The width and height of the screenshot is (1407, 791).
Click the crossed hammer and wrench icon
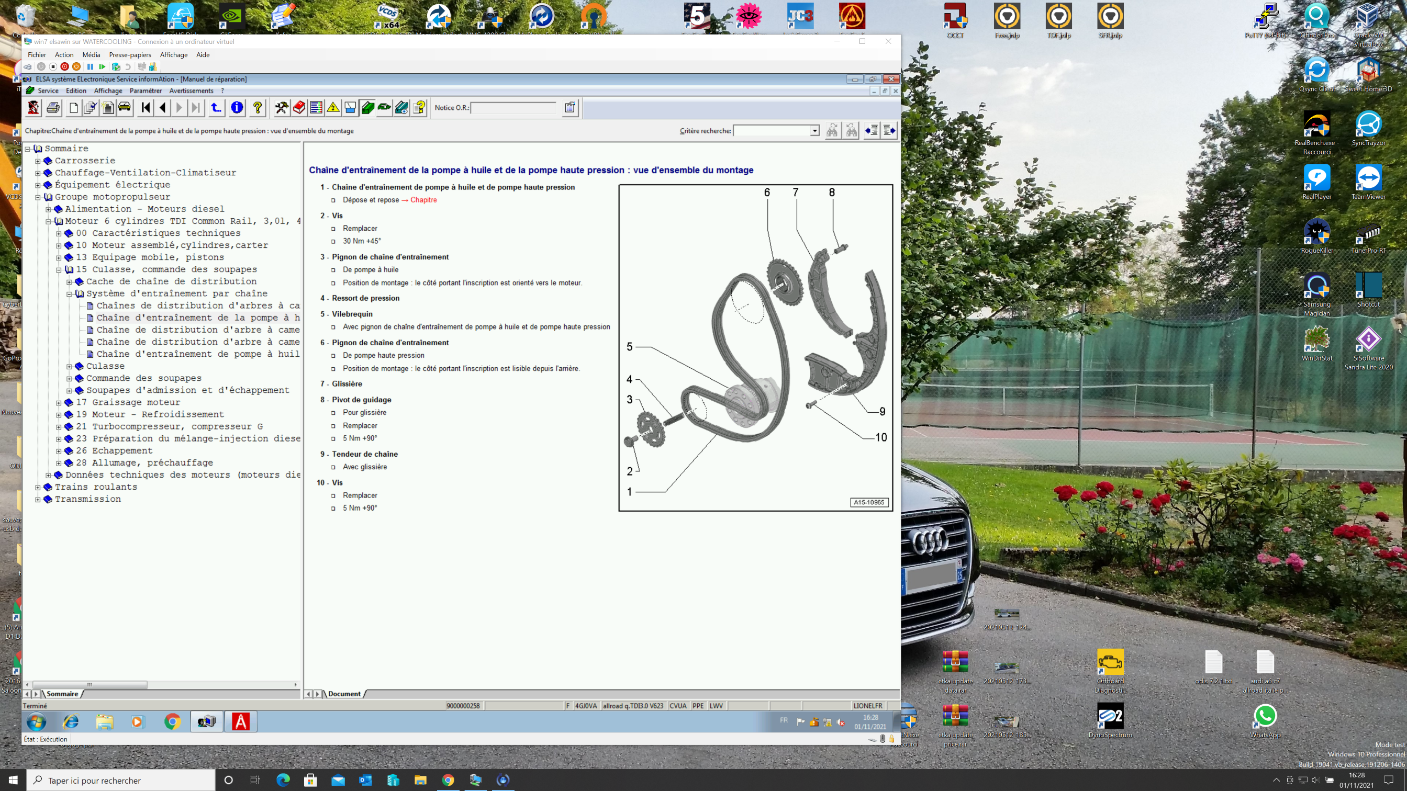coord(282,108)
